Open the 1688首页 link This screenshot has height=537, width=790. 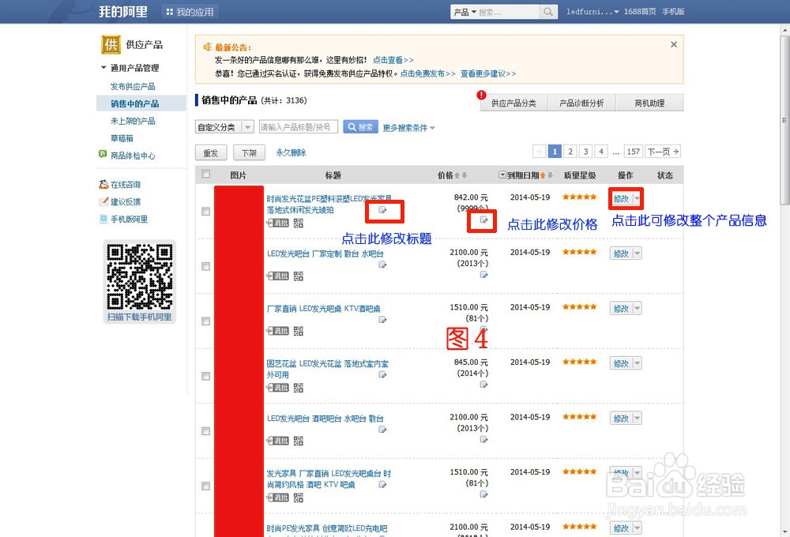[640, 12]
